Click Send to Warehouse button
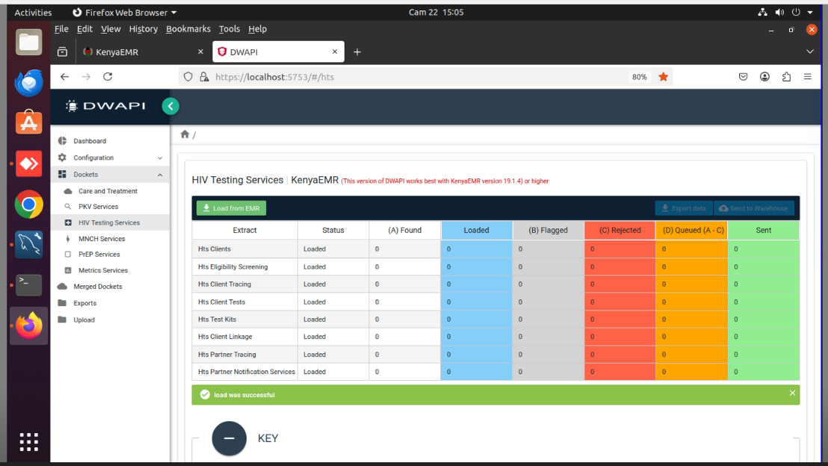The image size is (828, 466). tap(754, 208)
